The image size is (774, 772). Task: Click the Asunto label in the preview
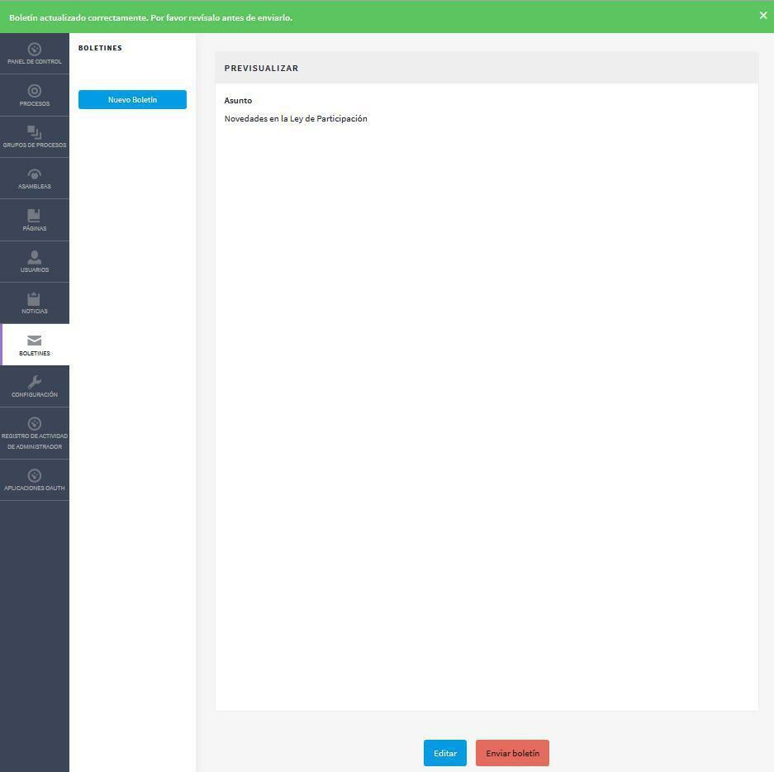click(x=238, y=101)
